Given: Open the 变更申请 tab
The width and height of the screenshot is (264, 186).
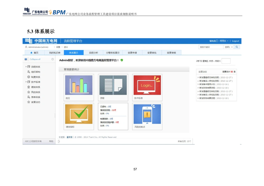Looking at the screenshot, I should pos(133,52).
